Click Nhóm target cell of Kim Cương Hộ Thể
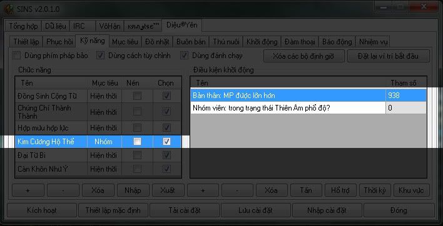 click(104, 142)
